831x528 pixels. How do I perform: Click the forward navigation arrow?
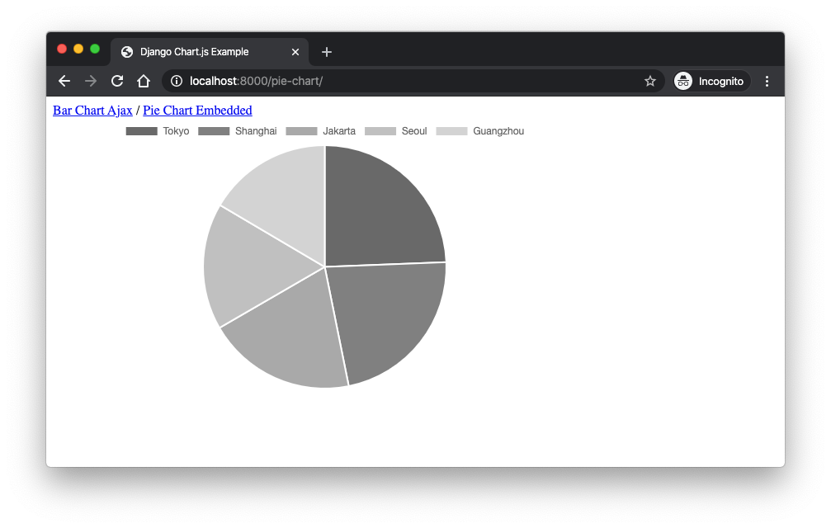pos(90,81)
